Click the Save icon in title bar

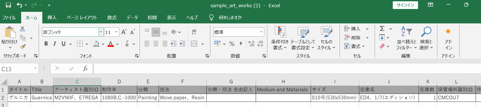(8, 5)
